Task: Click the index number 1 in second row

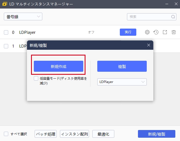Action: 13,46
